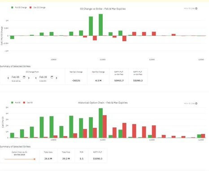The image size is (209, 171).
Task: Open the second Feb 06 calendar icon
Action: point(52,77)
